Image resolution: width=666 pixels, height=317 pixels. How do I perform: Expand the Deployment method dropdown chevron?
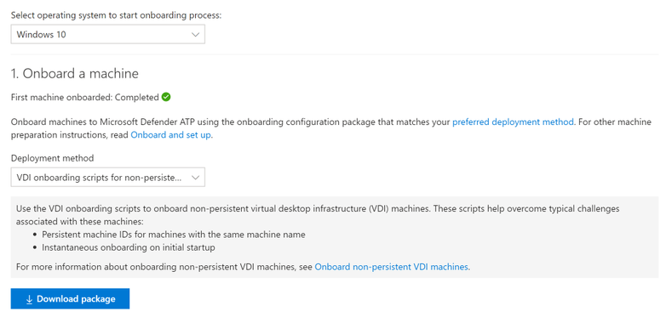click(195, 178)
